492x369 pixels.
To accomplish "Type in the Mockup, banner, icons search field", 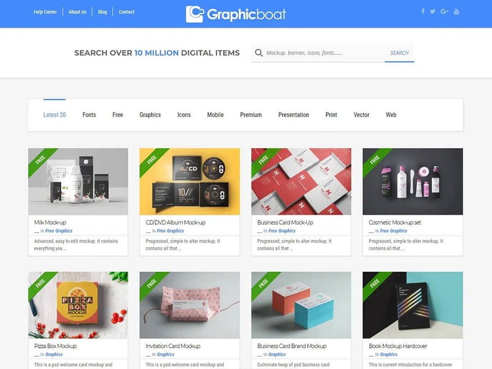I will click(323, 53).
